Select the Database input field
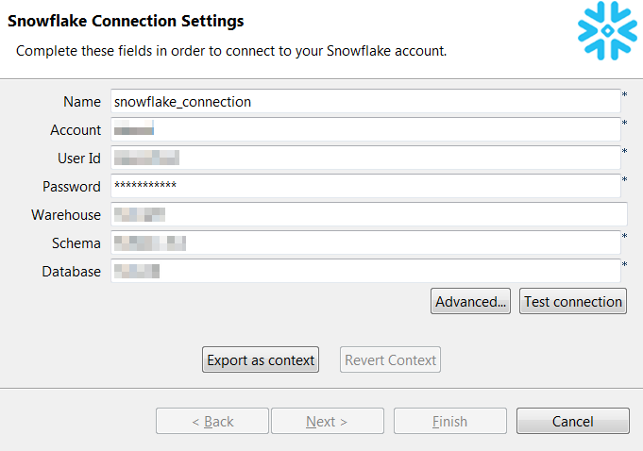This screenshot has width=643, height=451. coord(365,272)
